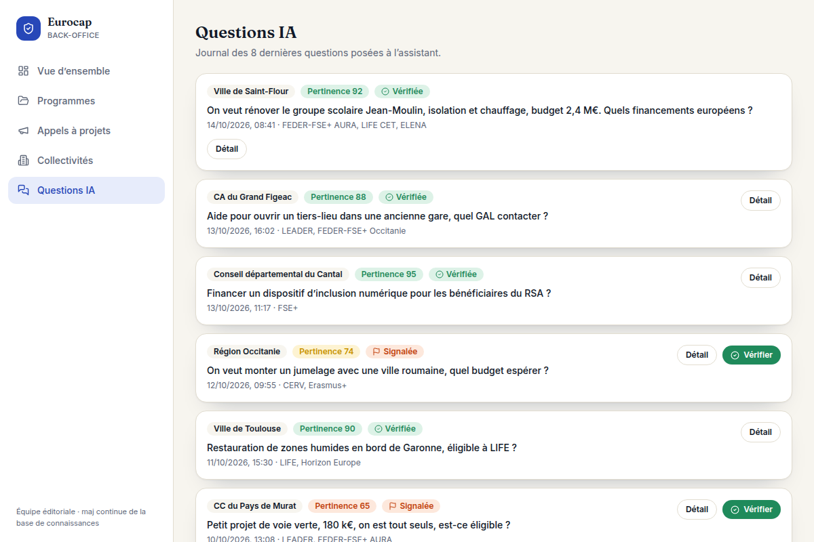The height and width of the screenshot is (542, 814).
Task: Click the Questions IA chat bubbles icon
Action: 24,190
